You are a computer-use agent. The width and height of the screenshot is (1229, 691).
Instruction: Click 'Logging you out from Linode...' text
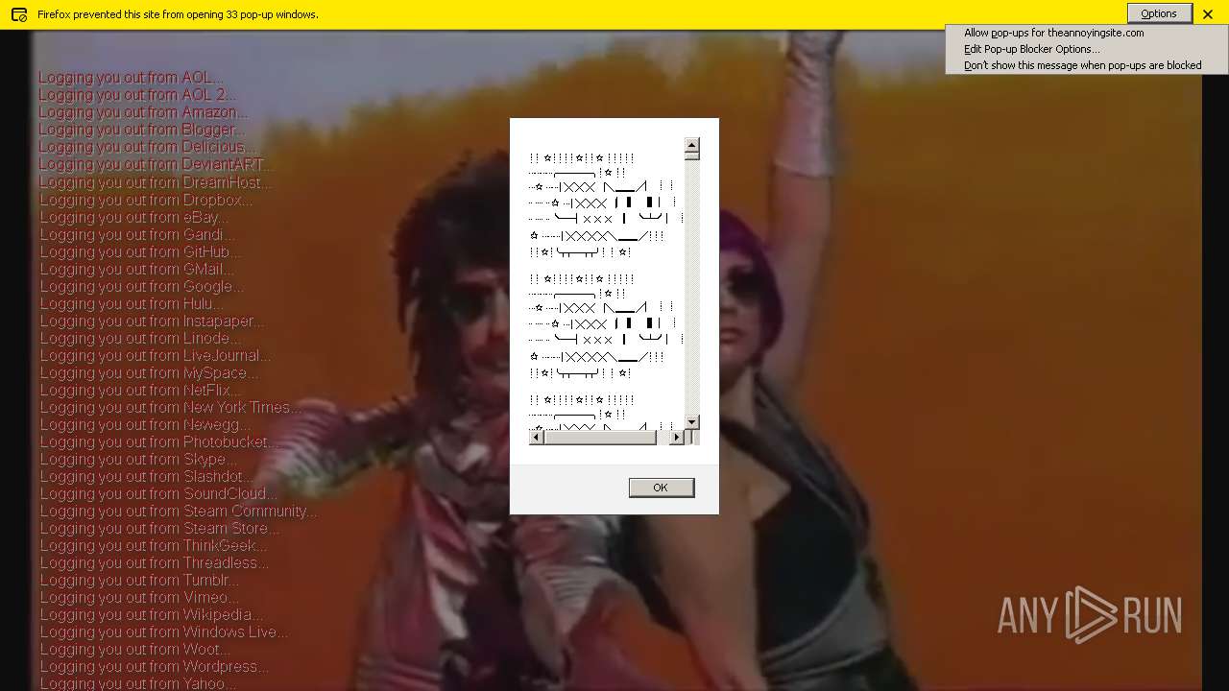pos(140,338)
